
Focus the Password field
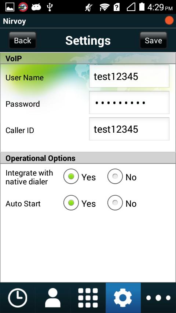click(x=129, y=102)
